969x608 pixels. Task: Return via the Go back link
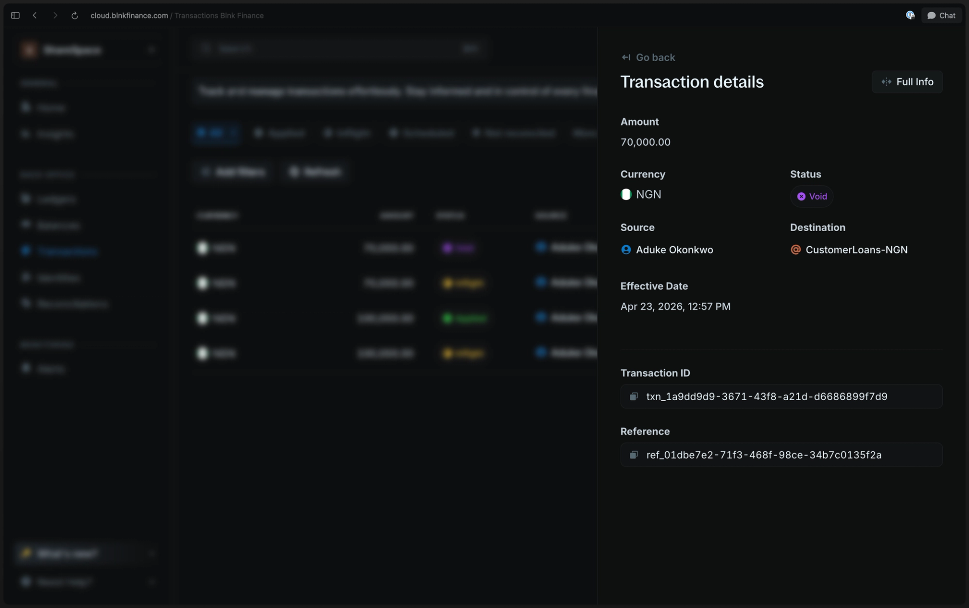coord(648,58)
